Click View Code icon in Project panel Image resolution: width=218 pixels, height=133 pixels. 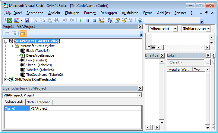click(7, 34)
